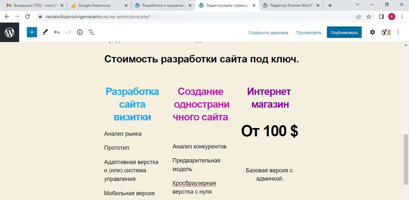Viewport: 409px width, 200px height.
Task: Click the Просмотреть preview link
Action: pyautogui.click(x=308, y=32)
